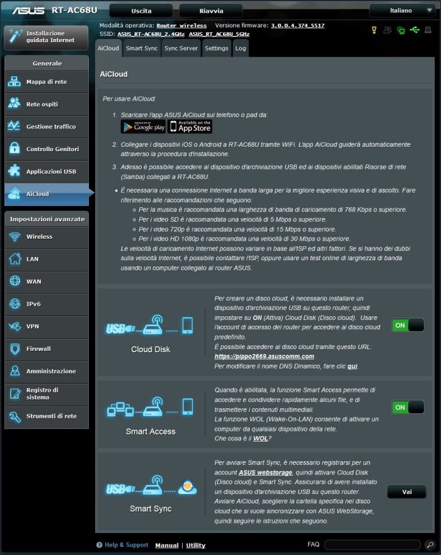This screenshot has width=441, height=555.
Task: Click the VPN arrows icon
Action: coord(14,326)
